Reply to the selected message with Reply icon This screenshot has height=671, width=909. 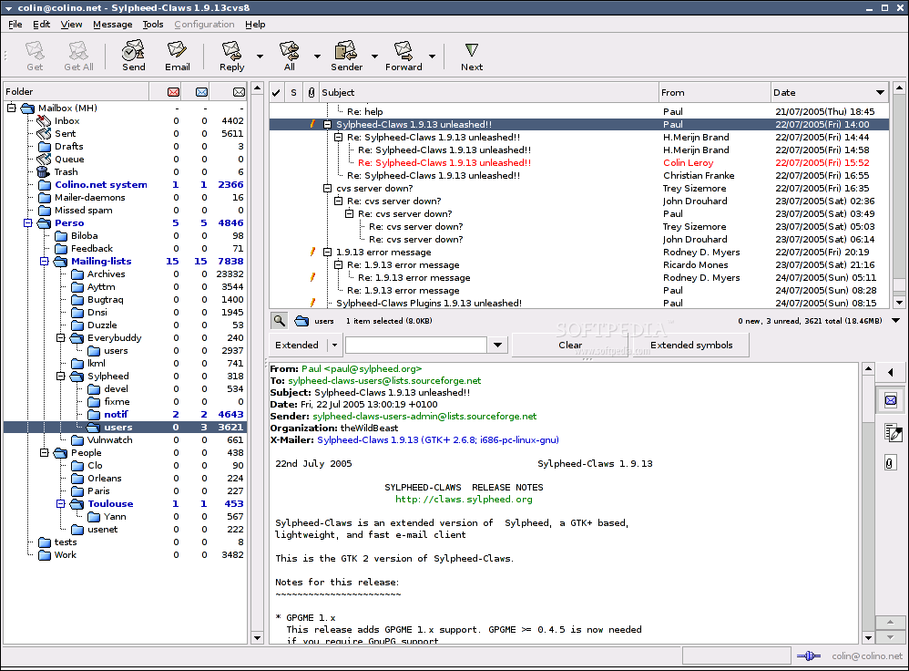coord(230,55)
